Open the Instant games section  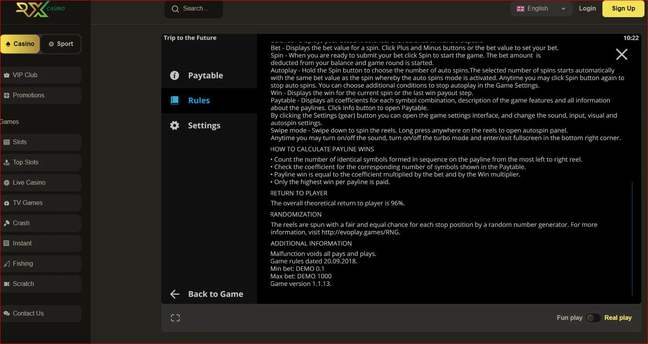41,243
